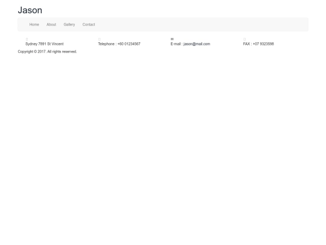Click the Copyright © 2017 text
The image size is (326, 245).
pos(32,51)
